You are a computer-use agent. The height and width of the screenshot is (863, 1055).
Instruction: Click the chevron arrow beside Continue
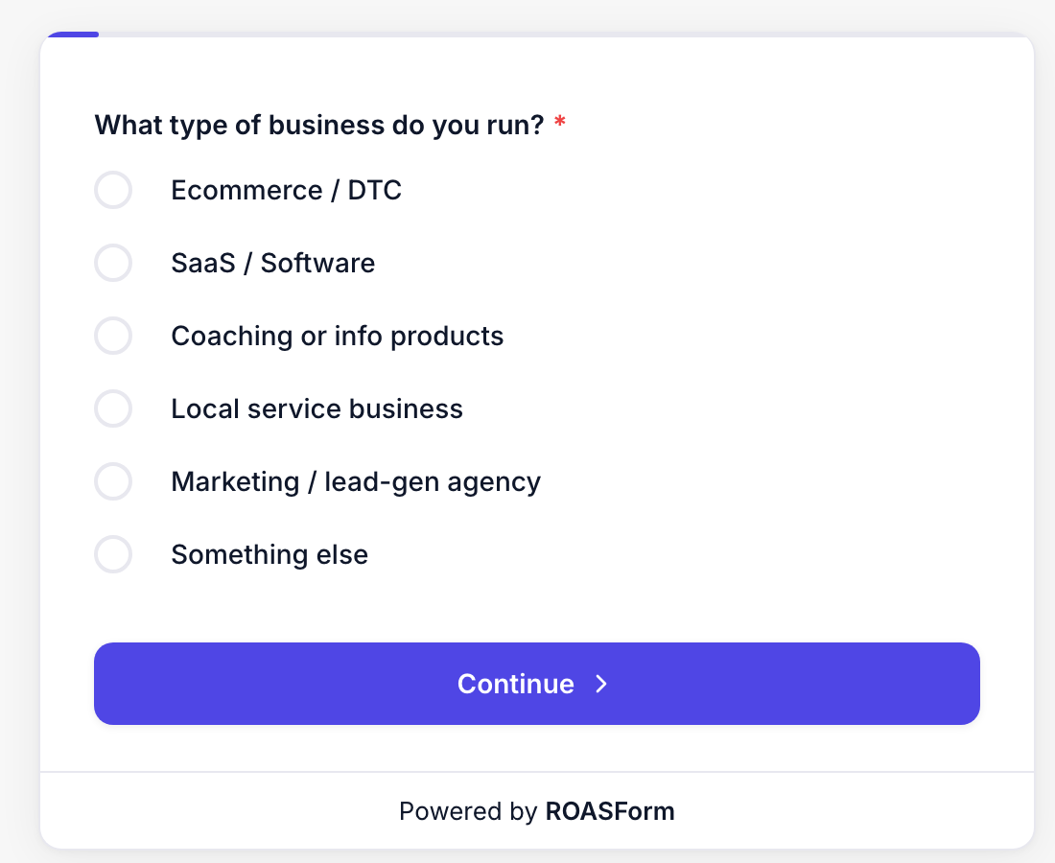coord(601,684)
